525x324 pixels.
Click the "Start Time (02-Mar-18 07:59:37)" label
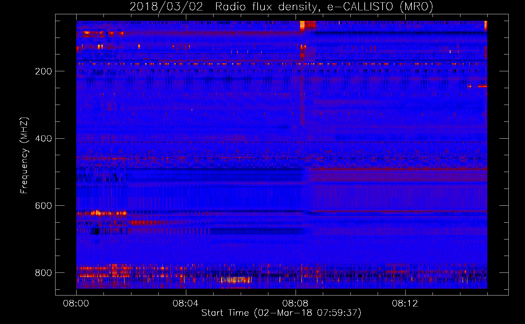(x=281, y=313)
